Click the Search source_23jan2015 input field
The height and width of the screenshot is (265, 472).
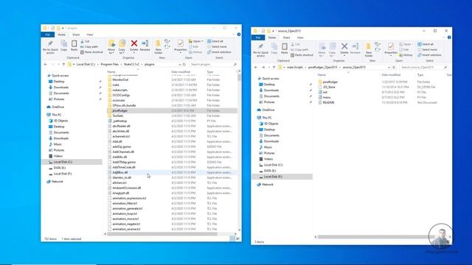424,67
